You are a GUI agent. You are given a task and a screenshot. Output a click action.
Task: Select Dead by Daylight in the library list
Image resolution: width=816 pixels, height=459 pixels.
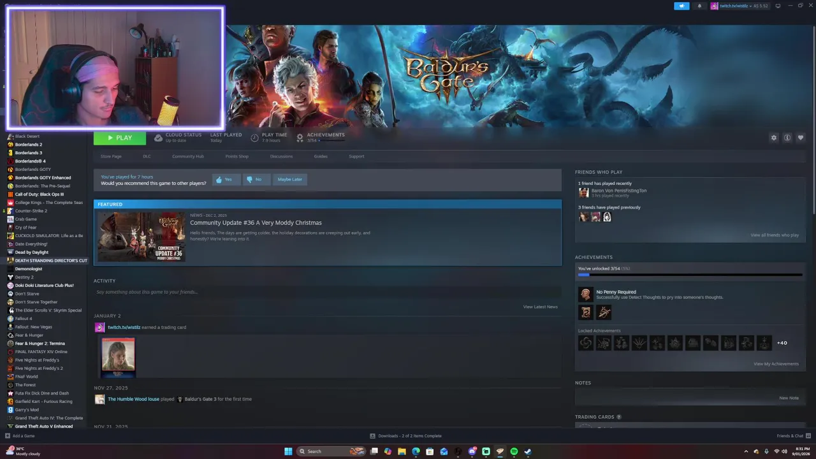coord(31,252)
